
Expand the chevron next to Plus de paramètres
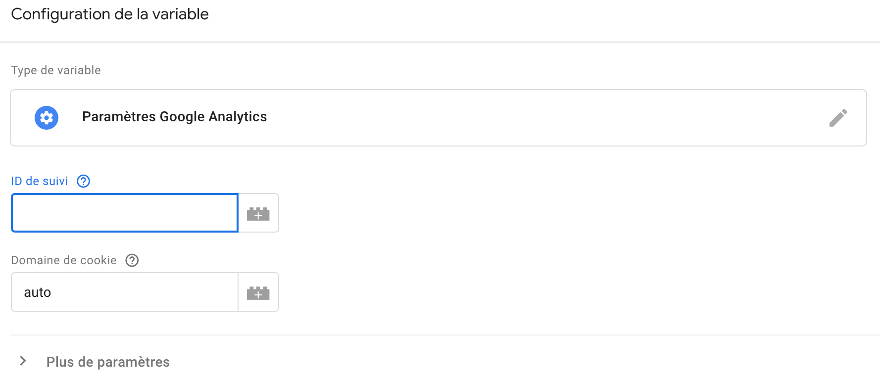tap(23, 361)
